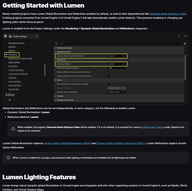Enable Support global clip plane for Planar Reflections

click(x=109, y=76)
